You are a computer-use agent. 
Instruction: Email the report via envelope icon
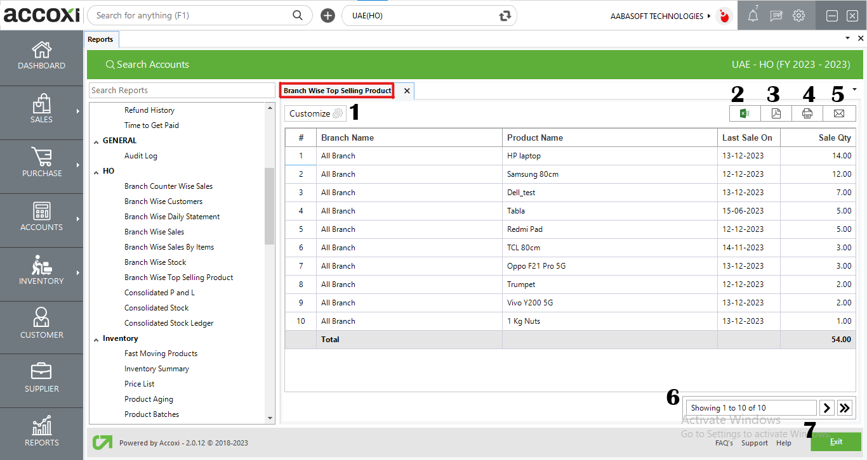(x=838, y=113)
